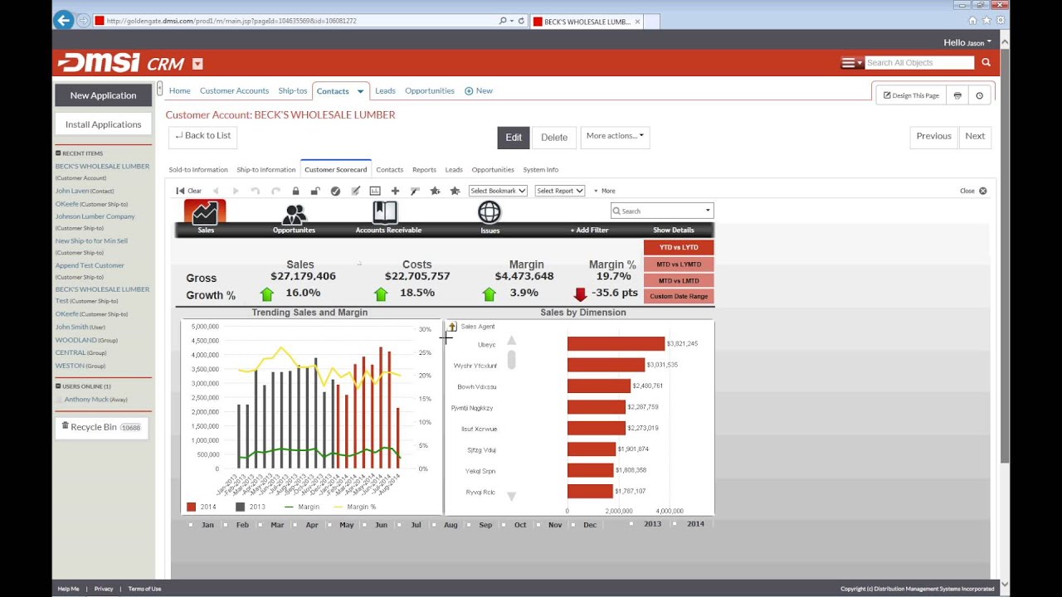Image resolution: width=1062 pixels, height=597 pixels.
Task: Click the Clear selections icon
Action: pyautogui.click(x=180, y=191)
